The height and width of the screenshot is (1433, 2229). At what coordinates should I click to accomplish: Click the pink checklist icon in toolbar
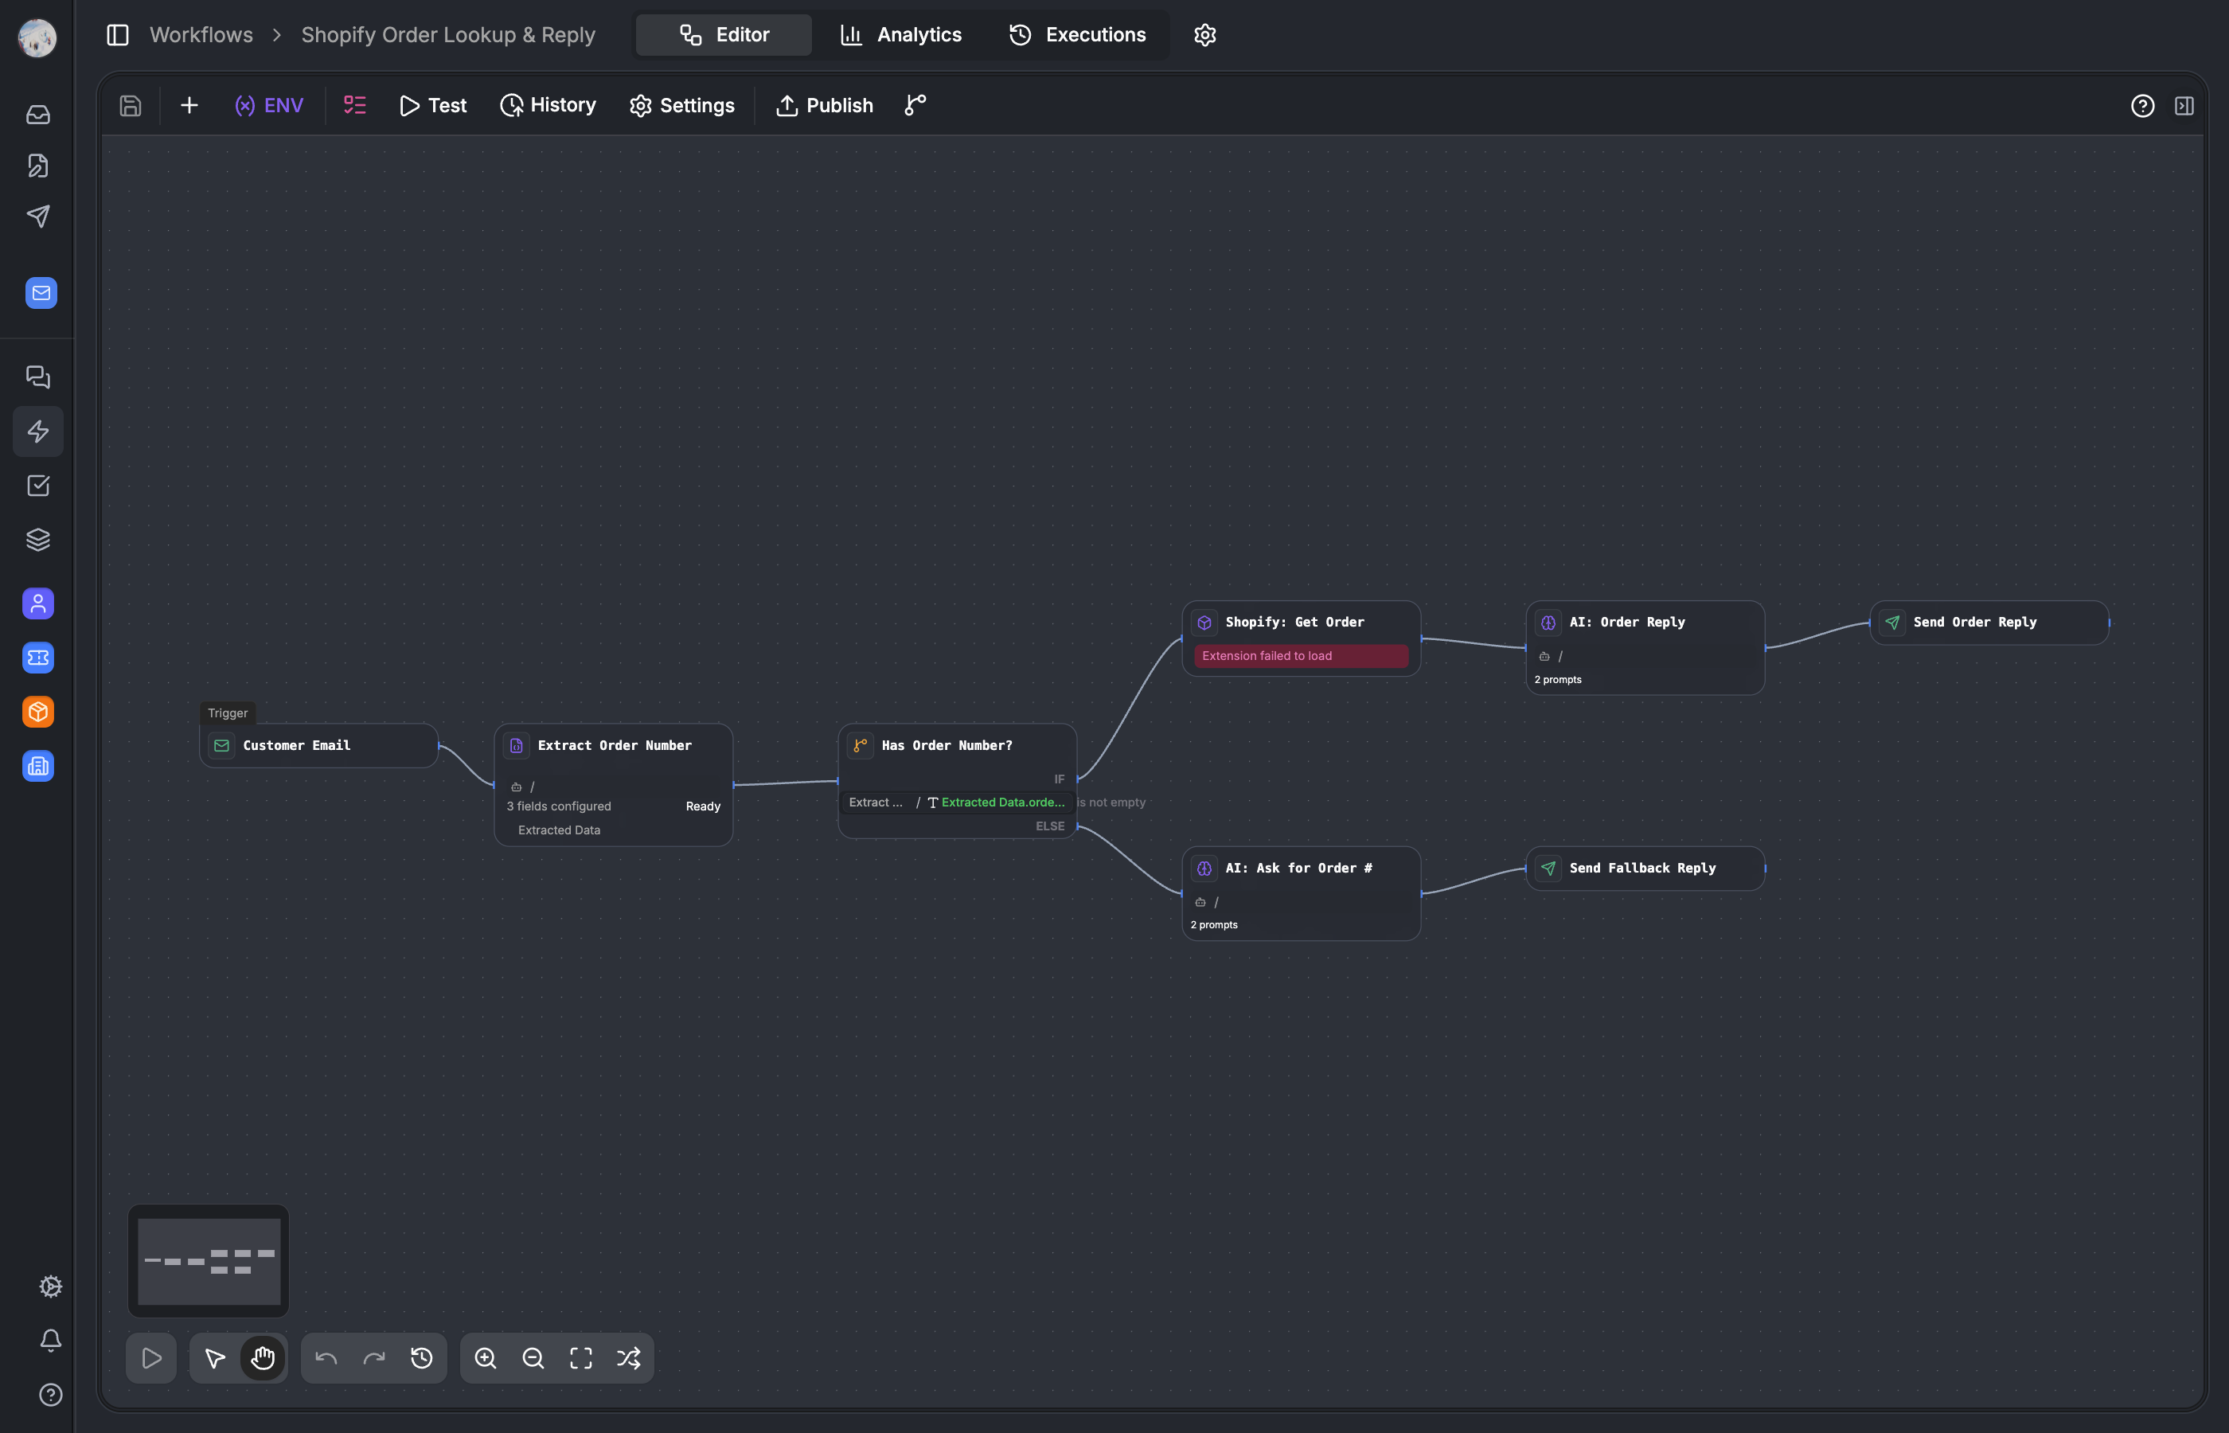click(355, 105)
